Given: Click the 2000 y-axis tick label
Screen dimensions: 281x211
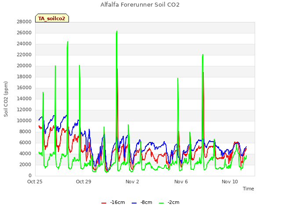Looking at the screenshot, I should (25, 165).
